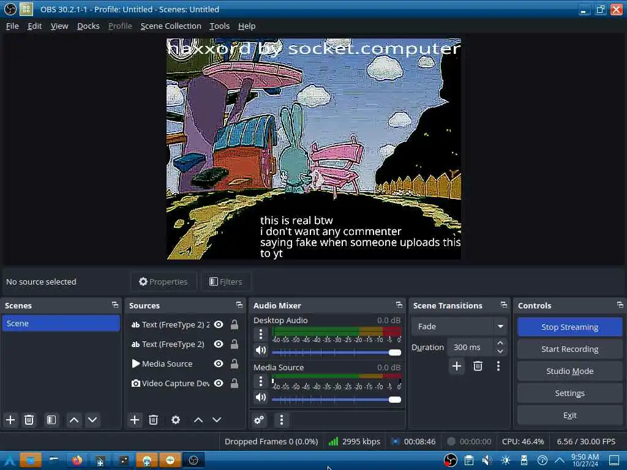Mute Desktop Audio speaker icon
This screenshot has width=627, height=470.
pos(261,351)
